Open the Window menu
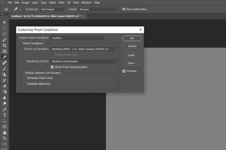 (86, 3)
